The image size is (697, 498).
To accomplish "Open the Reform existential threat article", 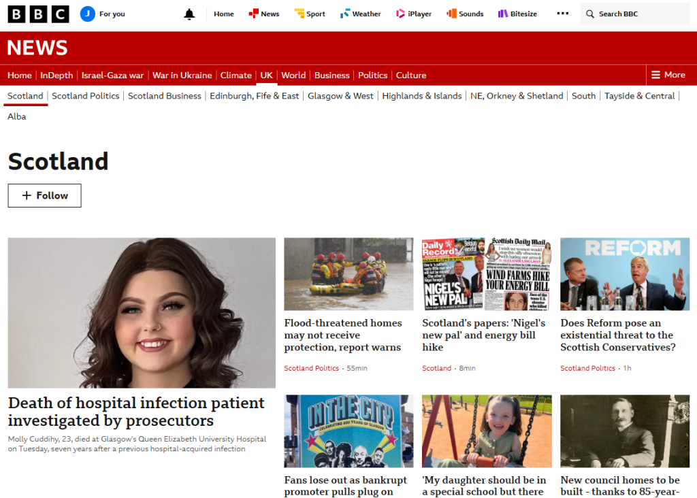I will [617, 335].
